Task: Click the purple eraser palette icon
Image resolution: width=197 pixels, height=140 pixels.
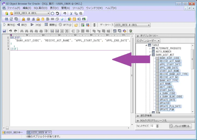Action: coord(125,31)
